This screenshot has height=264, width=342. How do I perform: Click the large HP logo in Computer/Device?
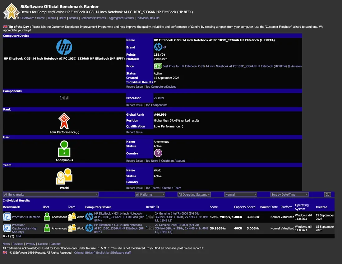pos(64,47)
